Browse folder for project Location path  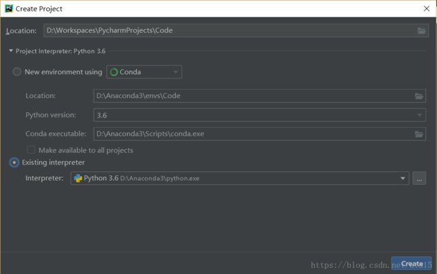click(422, 31)
